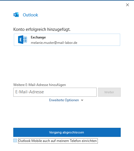Screen dimensions: 134x151
Task: Click the chevron next to Erweiterte Optionen
Action: (x=82, y=100)
